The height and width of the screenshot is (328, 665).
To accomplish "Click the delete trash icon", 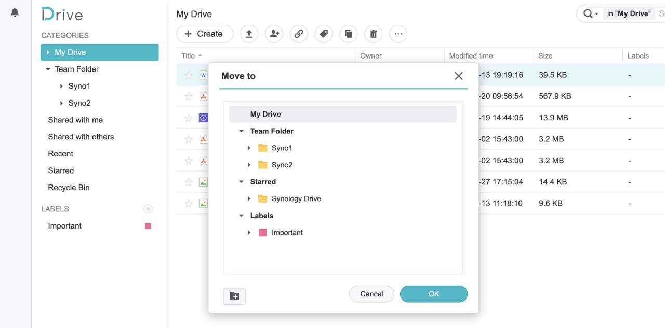I will coord(373,34).
